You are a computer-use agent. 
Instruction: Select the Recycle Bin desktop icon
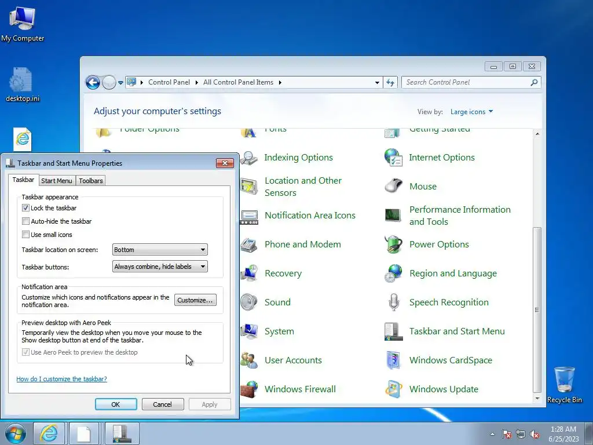(564, 385)
